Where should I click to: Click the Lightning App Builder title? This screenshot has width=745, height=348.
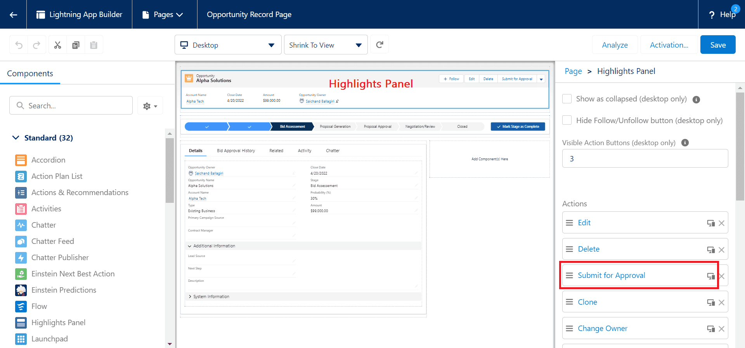(86, 14)
